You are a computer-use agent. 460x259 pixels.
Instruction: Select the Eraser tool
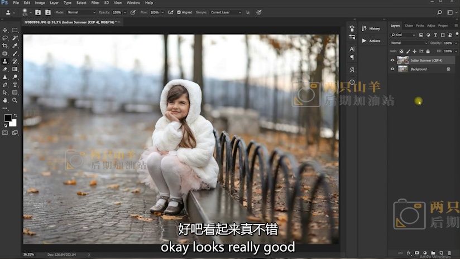coord(5,69)
